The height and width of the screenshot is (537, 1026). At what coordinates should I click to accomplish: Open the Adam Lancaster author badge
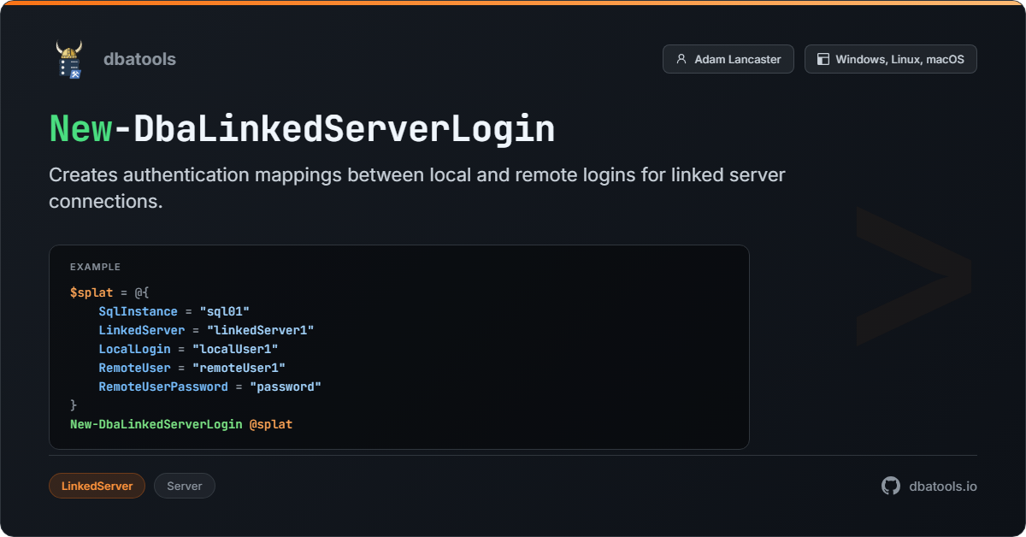click(728, 59)
